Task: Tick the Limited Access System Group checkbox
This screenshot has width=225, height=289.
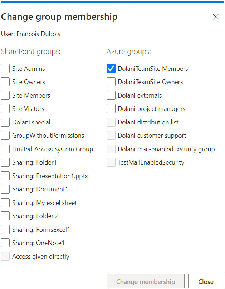Action: pyautogui.click(x=5, y=149)
